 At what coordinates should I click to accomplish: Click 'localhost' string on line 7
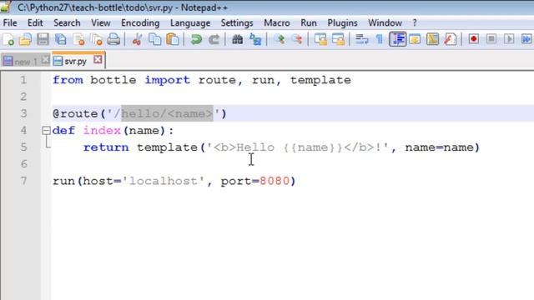(164, 181)
